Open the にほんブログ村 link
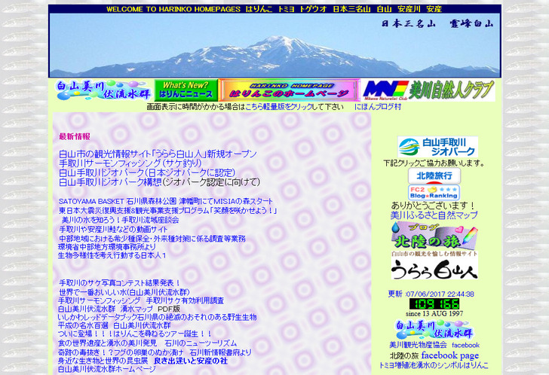 pyautogui.click(x=378, y=108)
